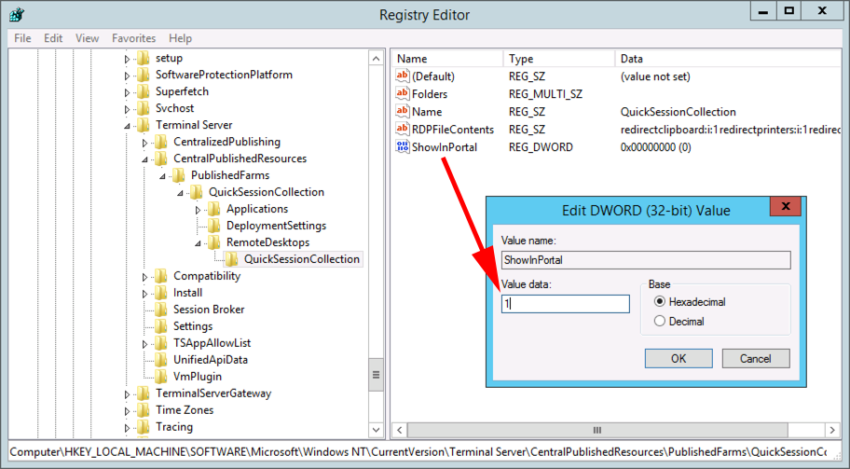Expand the TSAppAllowList node
This screenshot has width=850, height=469.
click(x=144, y=345)
